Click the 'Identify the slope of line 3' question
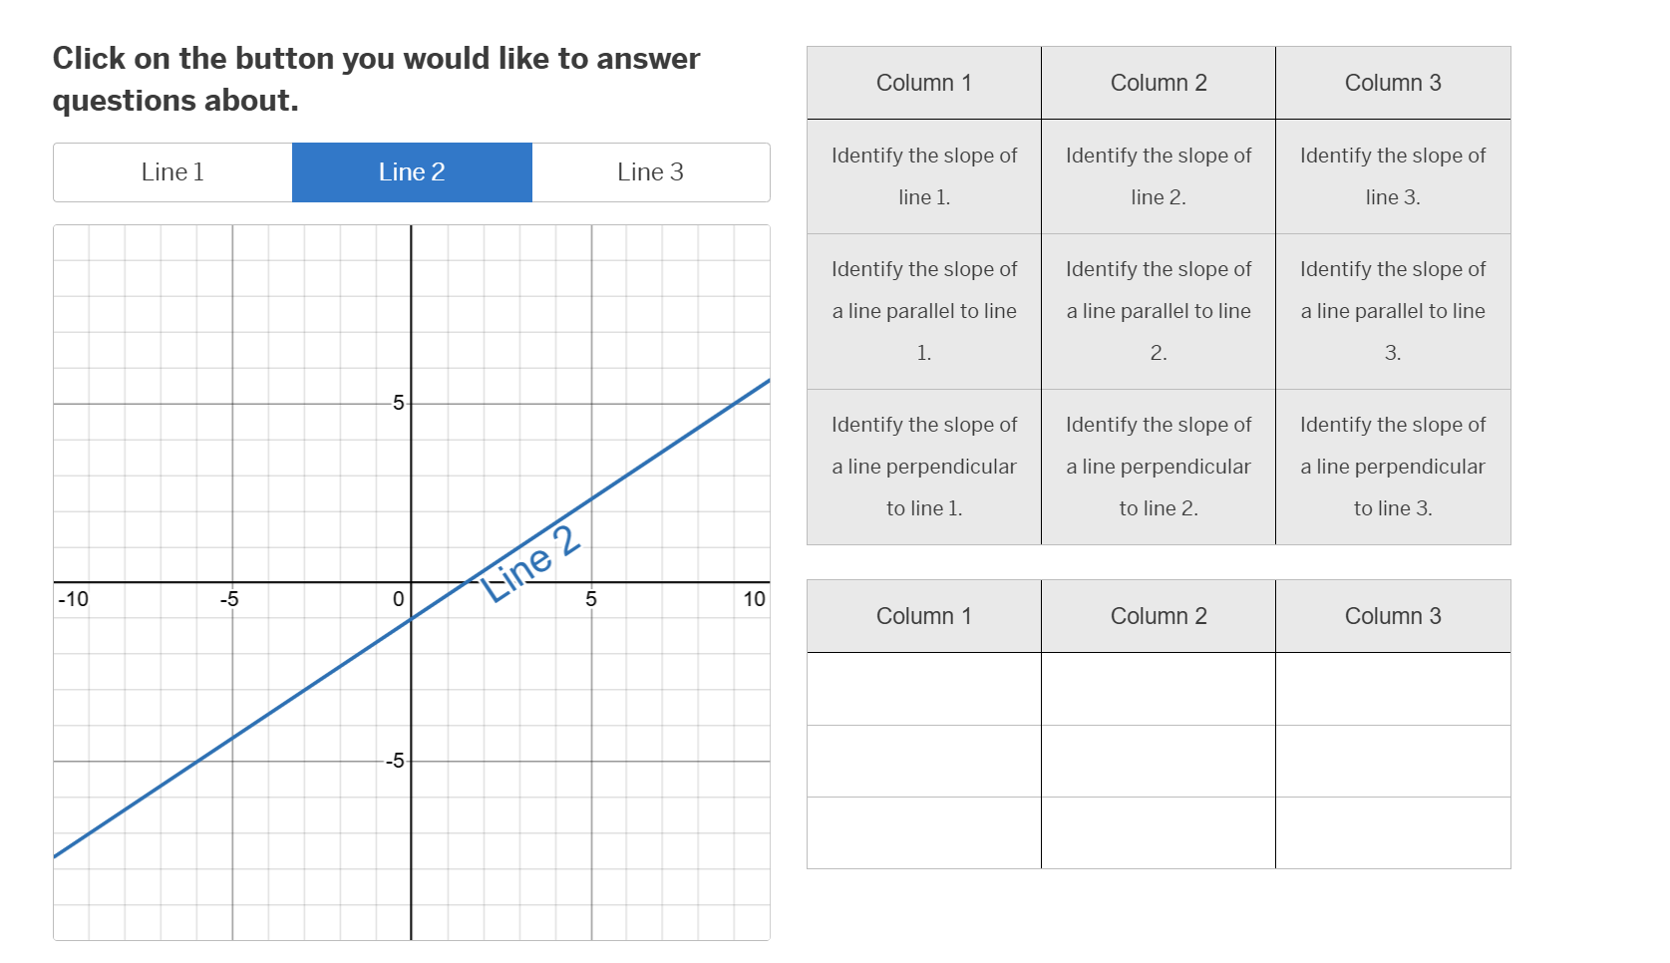 [x=1392, y=176]
